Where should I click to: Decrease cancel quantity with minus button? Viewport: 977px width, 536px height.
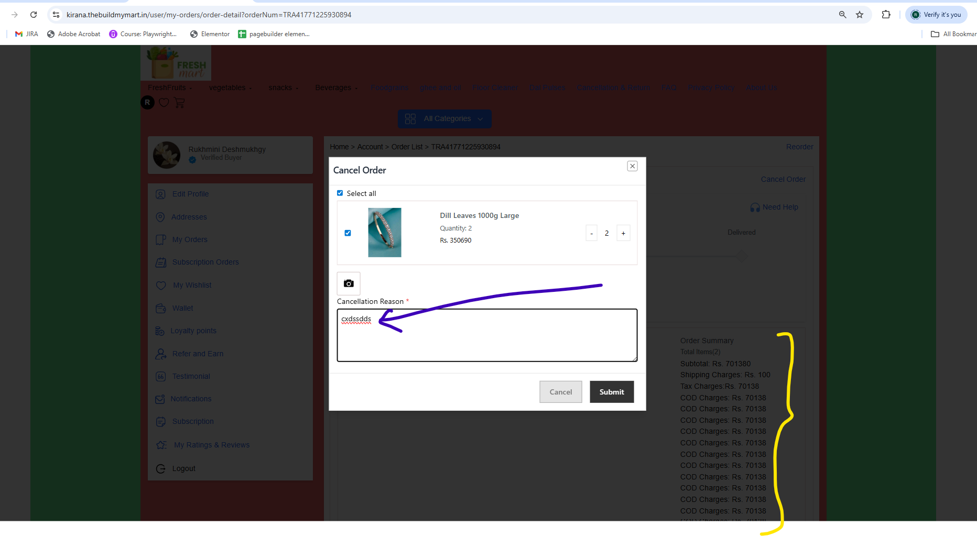tap(592, 233)
